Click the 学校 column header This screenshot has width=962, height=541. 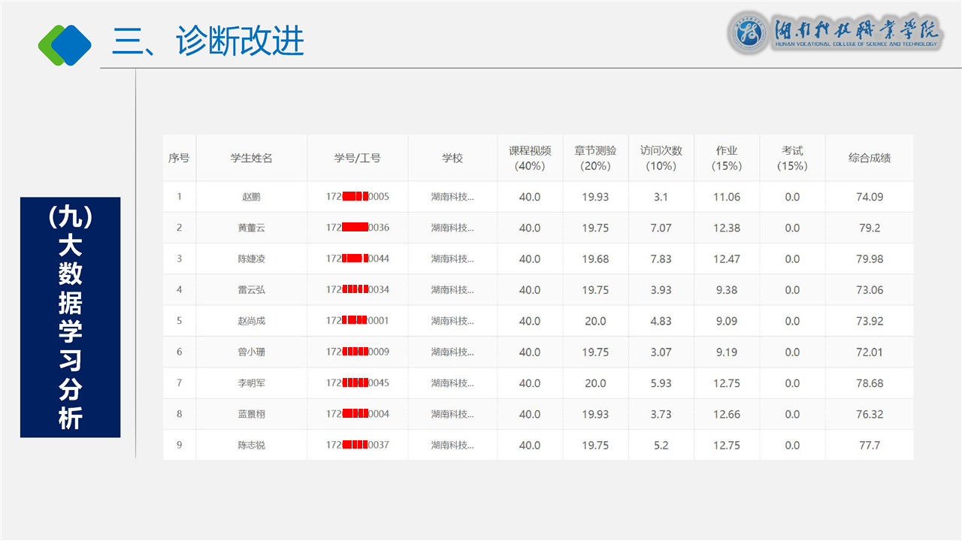pyautogui.click(x=452, y=158)
